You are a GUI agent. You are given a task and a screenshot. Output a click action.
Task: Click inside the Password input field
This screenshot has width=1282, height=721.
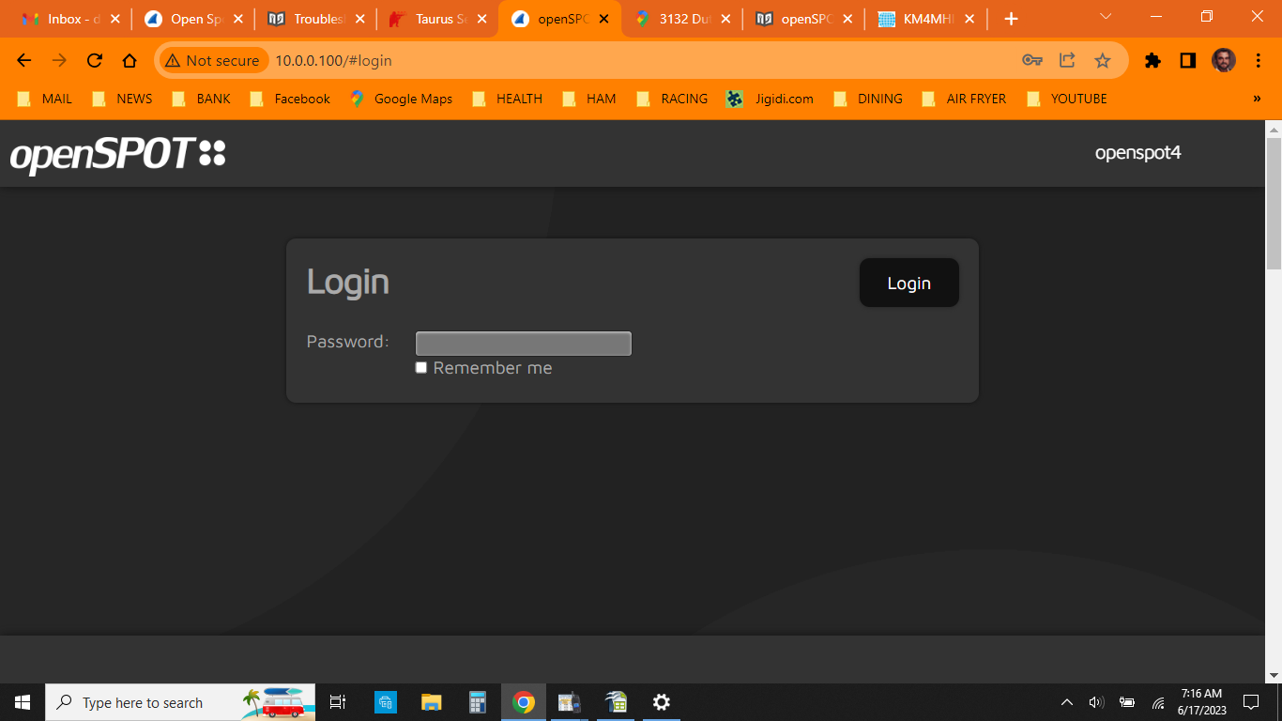[x=523, y=343]
